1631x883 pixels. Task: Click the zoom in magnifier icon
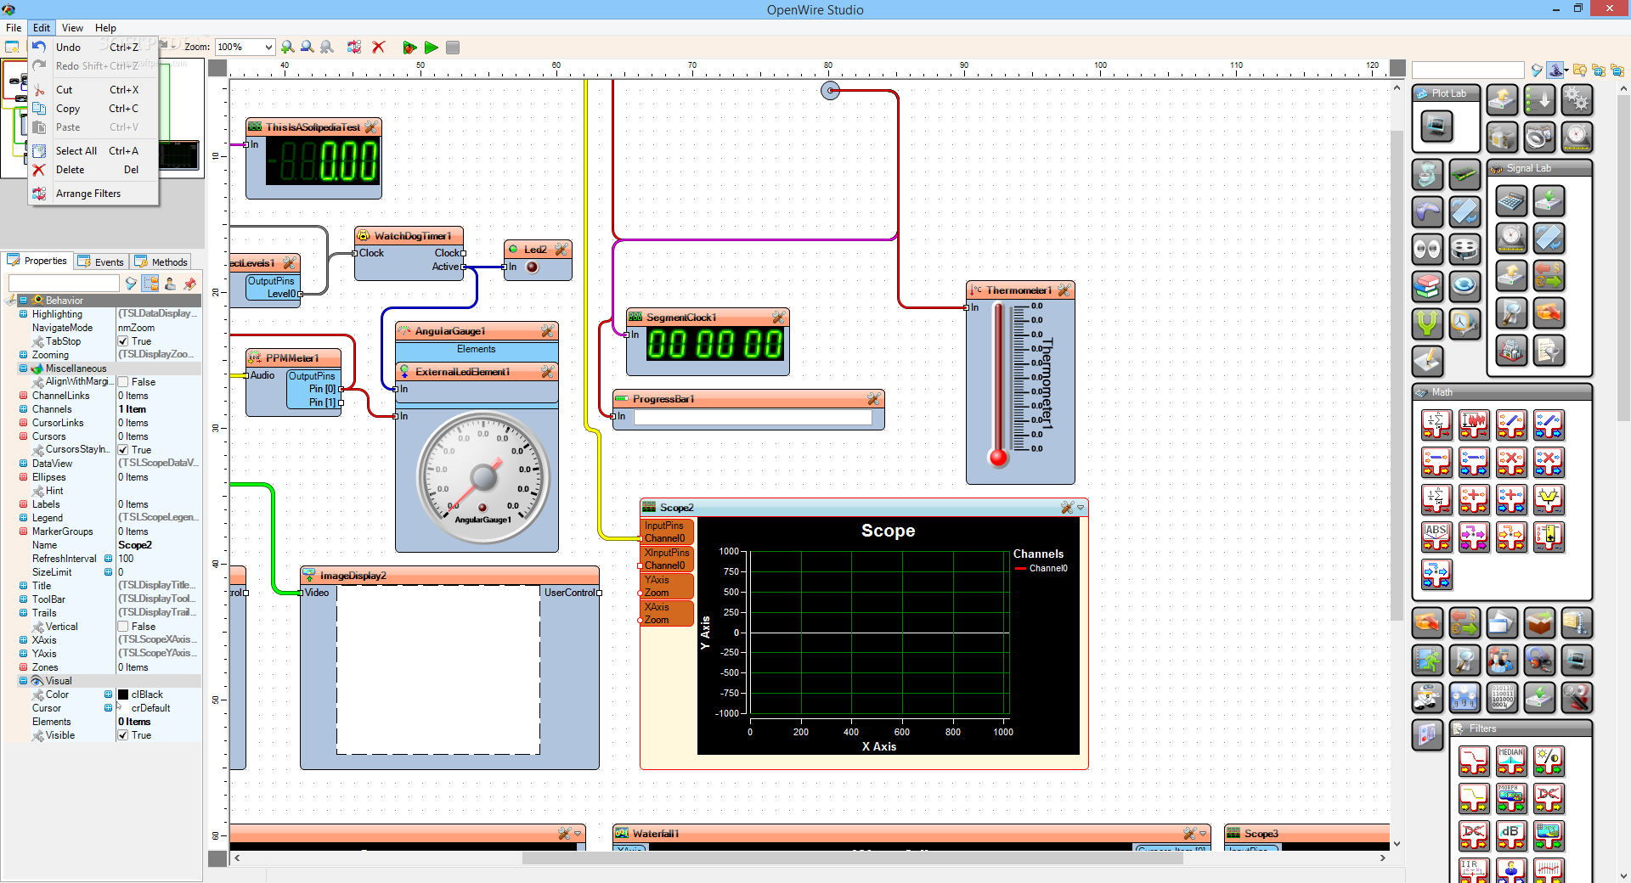coord(288,48)
